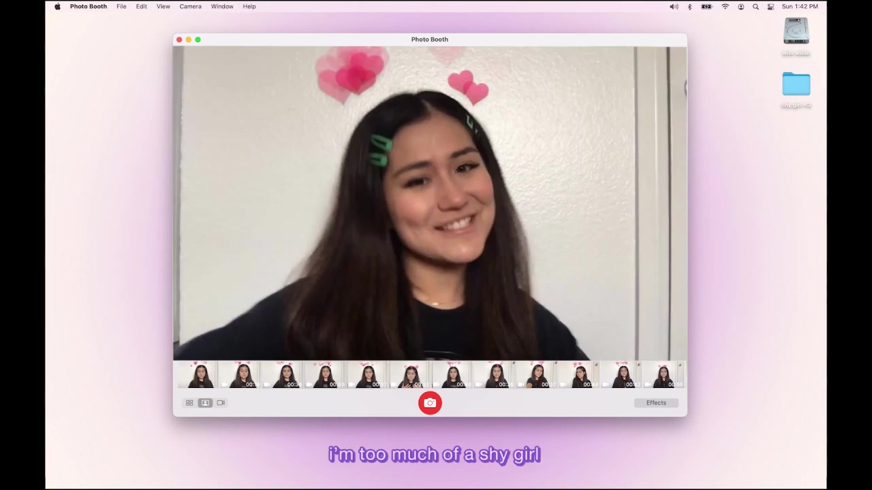This screenshot has width=872, height=490.
Task: Click the green full-screen window button
Action: [198, 39]
